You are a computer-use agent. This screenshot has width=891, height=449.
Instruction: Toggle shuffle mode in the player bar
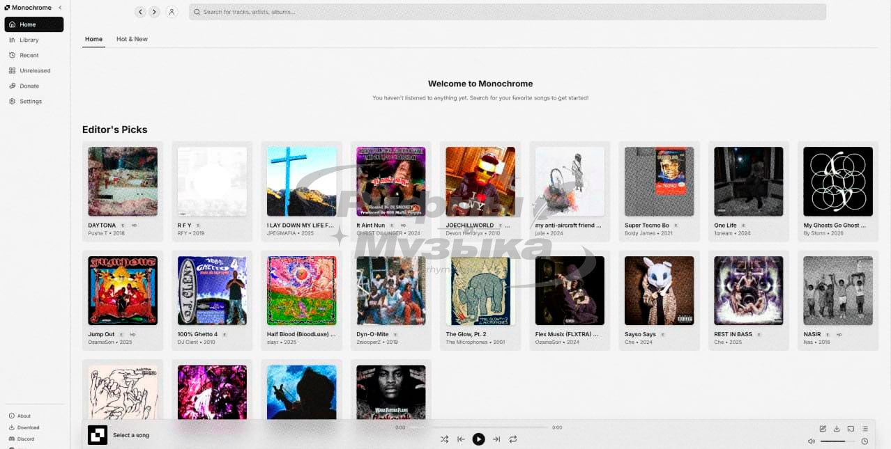444,439
